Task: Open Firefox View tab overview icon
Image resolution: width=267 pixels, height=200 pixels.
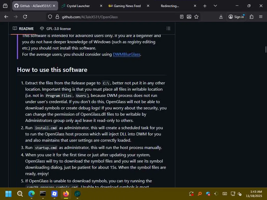Action: click(5, 6)
